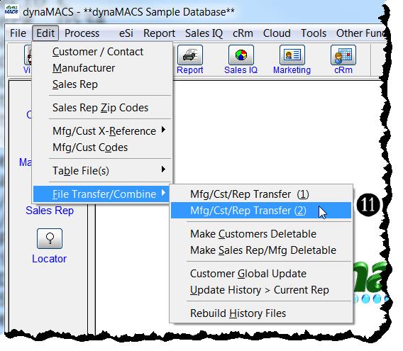Click the Report printer toolbar icon
The image size is (403, 351).
click(190, 55)
